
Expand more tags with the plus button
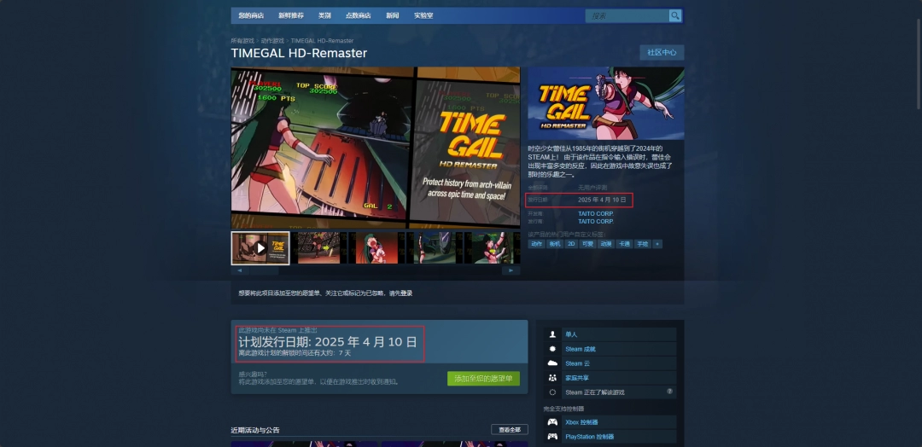[657, 244]
